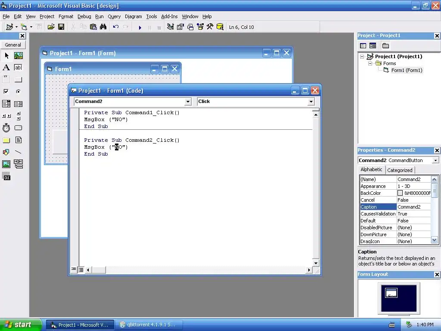This screenshot has width=441, height=331.
Task: Toggle Folders icon in Project panel
Action: [x=385, y=46]
